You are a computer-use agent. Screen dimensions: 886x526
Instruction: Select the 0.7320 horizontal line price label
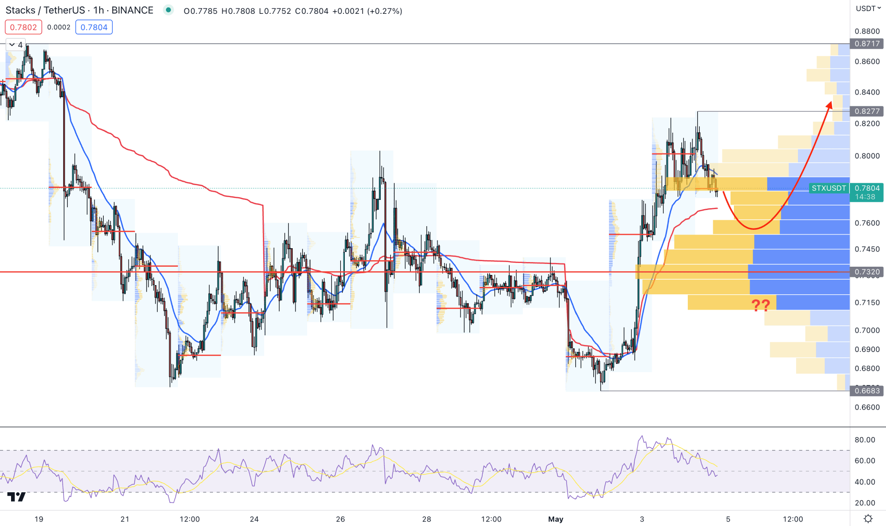pos(867,272)
